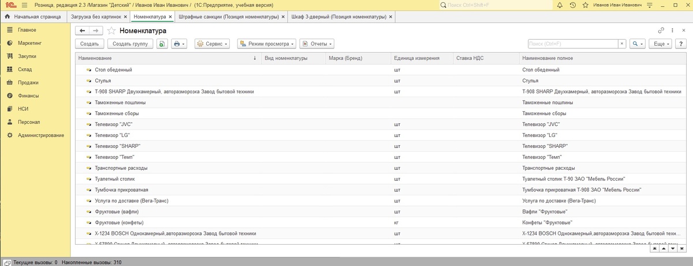
Task: Open help with the question mark button
Action: 681,44
